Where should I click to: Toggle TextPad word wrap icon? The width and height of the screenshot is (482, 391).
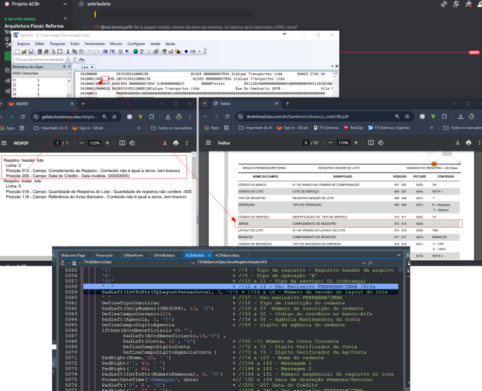coord(120,51)
